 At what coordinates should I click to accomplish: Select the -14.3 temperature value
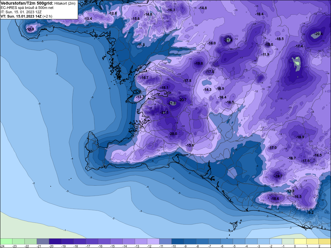(x=207, y=90)
